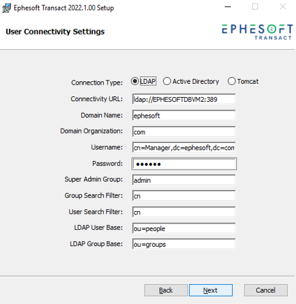Click the Ephesoft Transact logo
Image resolution: width=296 pixels, height=304 pixels.
(257, 32)
